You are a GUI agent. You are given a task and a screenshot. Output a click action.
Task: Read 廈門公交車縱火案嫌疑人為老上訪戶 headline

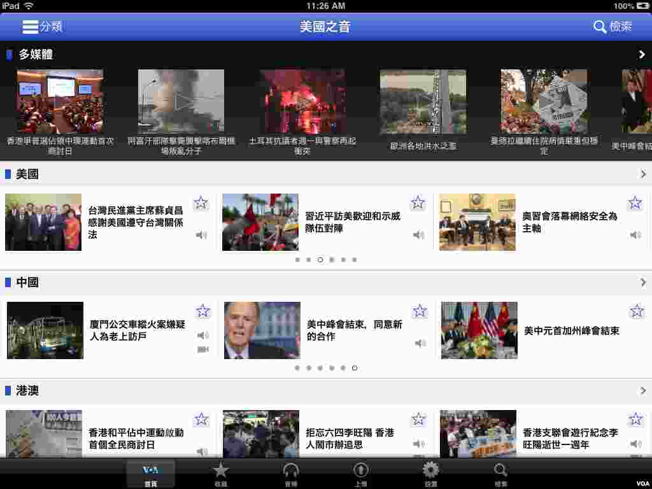point(138,330)
